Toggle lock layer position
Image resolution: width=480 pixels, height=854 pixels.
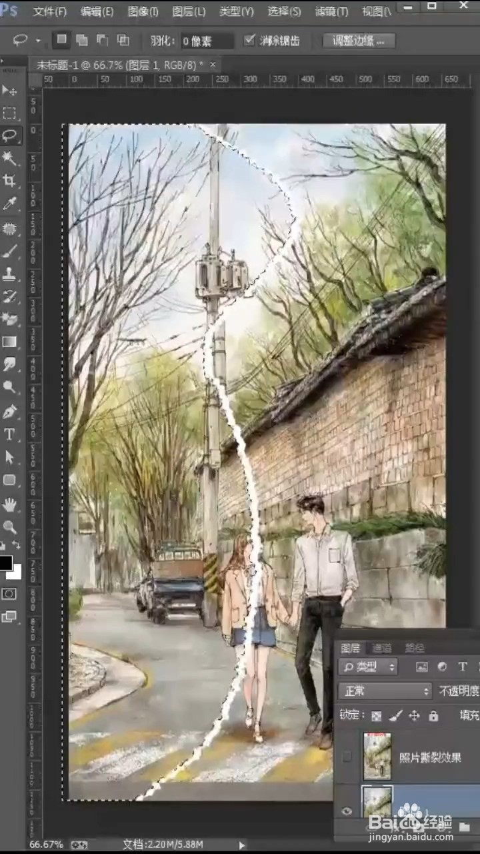point(414,716)
